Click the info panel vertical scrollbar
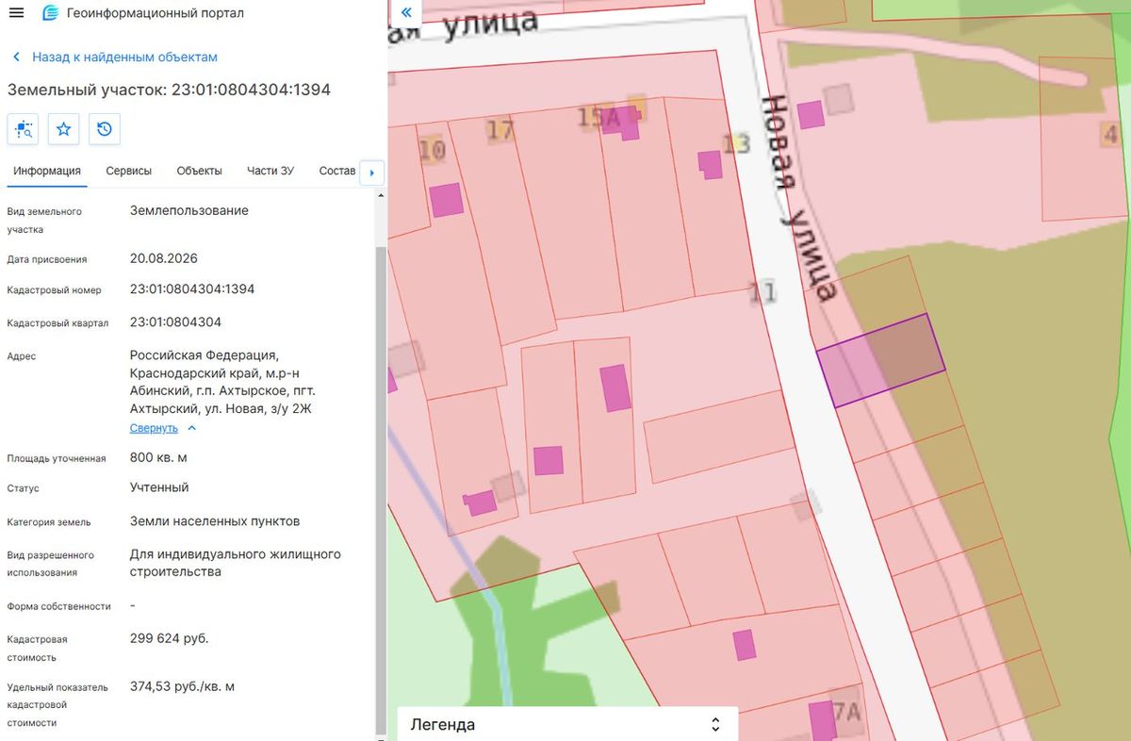 pos(381,490)
